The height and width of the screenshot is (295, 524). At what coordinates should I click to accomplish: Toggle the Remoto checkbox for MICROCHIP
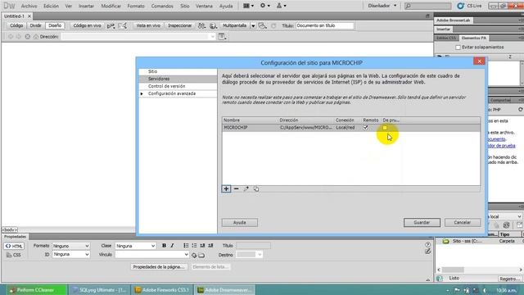coord(365,128)
